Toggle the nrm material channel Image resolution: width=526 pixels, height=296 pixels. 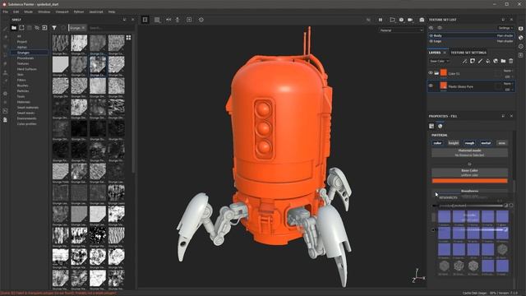point(502,143)
